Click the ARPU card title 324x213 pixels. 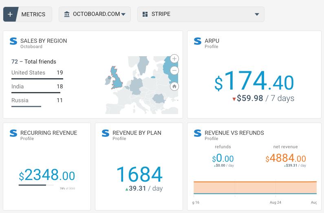[x=212, y=41]
